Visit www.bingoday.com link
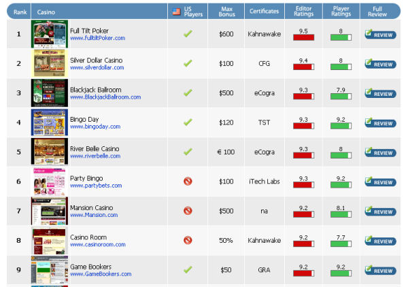The width and height of the screenshot is (408, 287). pyautogui.click(x=95, y=126)
